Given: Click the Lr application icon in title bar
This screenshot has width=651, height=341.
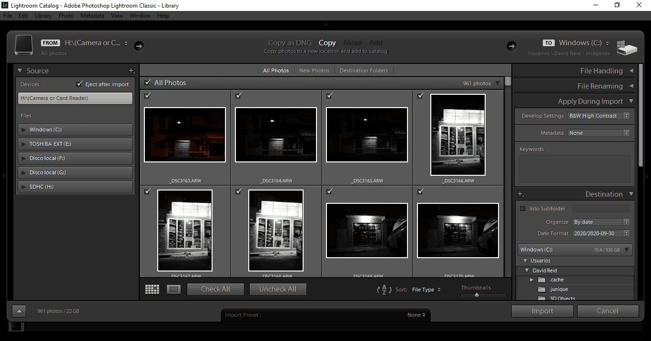Looking at the screenshot, I should coord(5,5).
